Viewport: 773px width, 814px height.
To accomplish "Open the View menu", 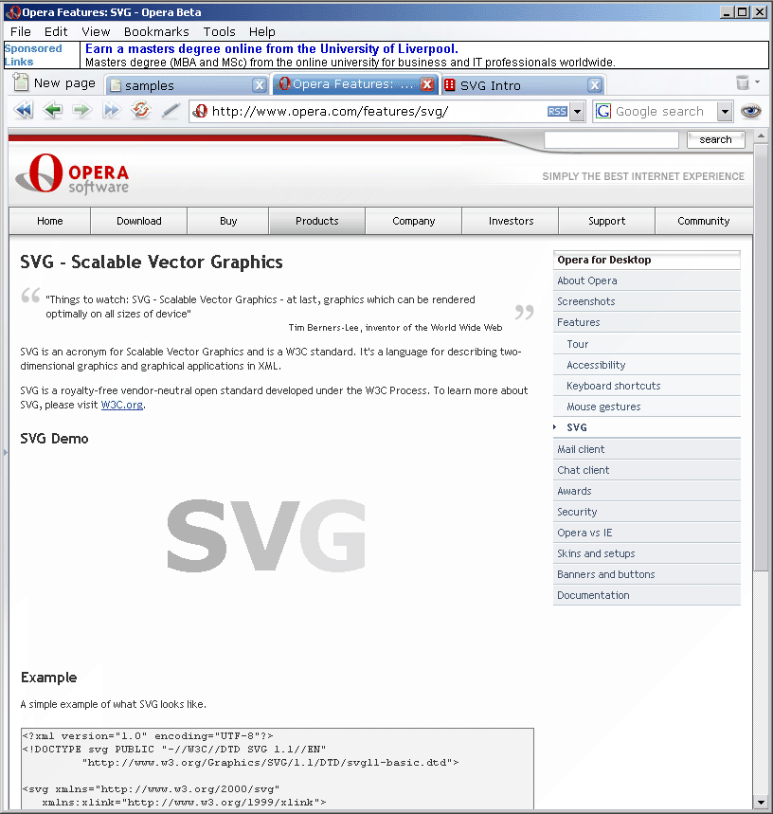I will click(96, 31).
